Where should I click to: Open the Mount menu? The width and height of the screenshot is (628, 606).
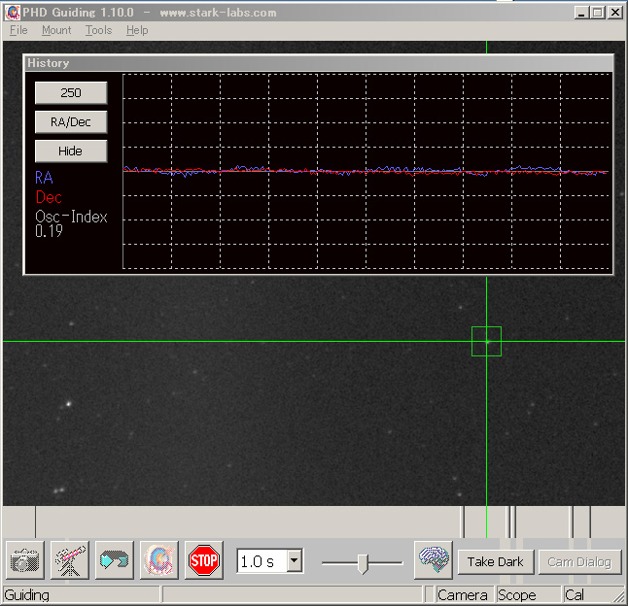56,30
